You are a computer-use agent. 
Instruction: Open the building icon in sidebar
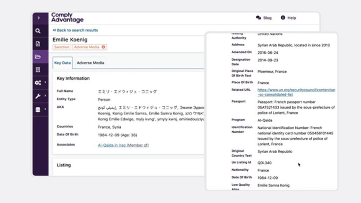[38, 70]
